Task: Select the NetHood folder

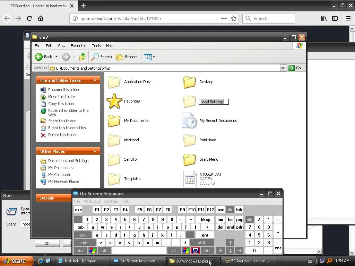Action: tap(123, 140)
